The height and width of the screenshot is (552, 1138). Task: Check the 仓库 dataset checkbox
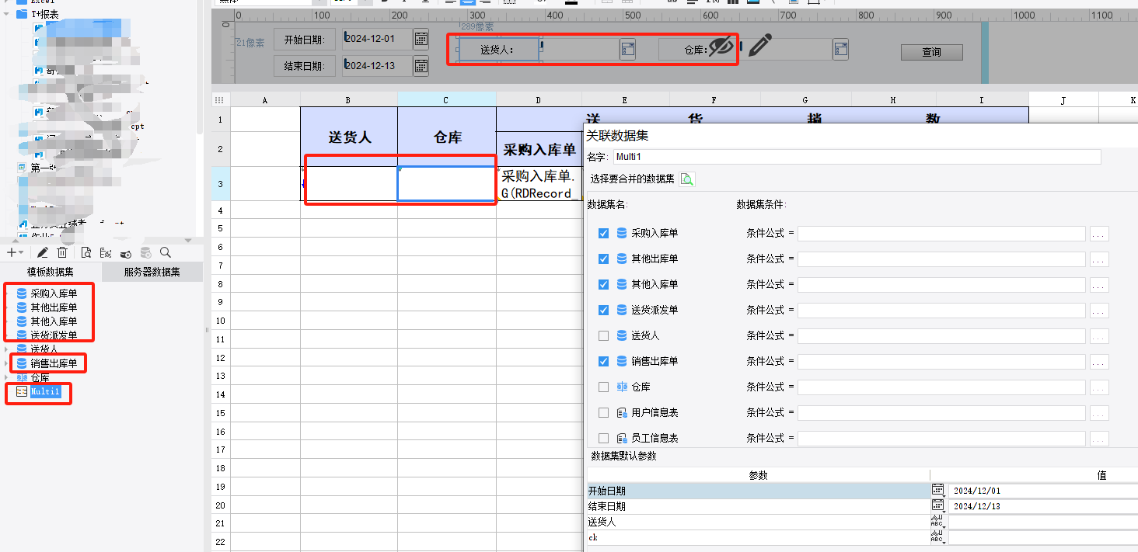(604, 387)
